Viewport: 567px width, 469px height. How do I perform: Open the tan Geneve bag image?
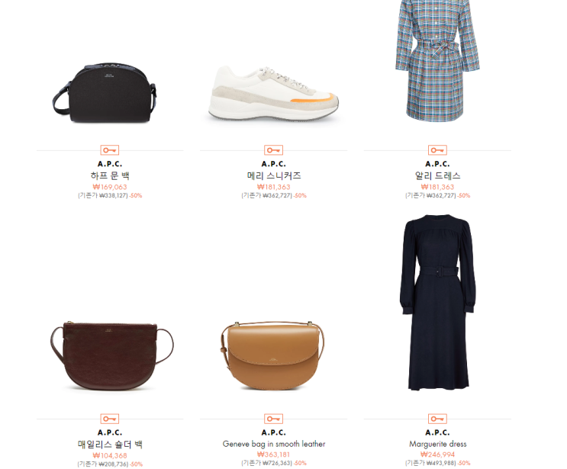tap(272, 355)
